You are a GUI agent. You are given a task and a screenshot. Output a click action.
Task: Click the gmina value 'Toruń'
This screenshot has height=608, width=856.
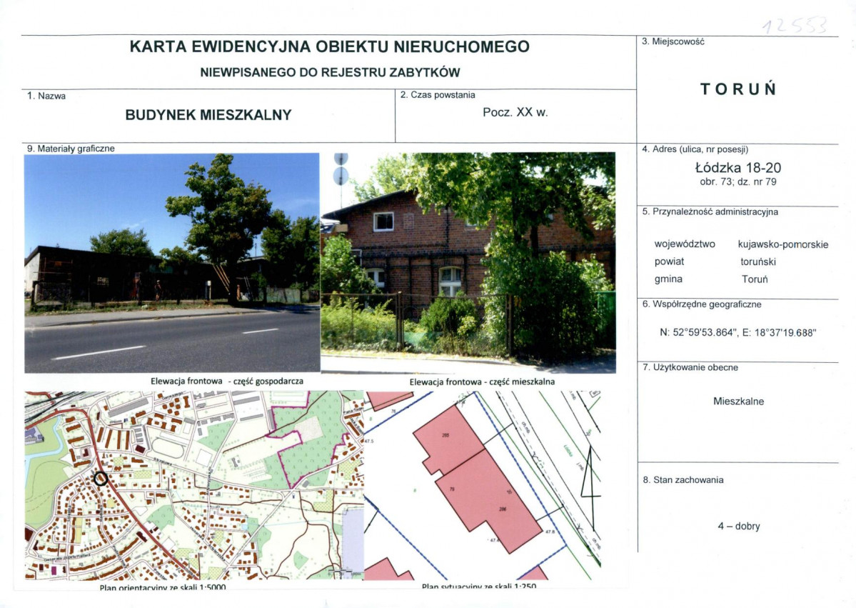coord(755,279)
